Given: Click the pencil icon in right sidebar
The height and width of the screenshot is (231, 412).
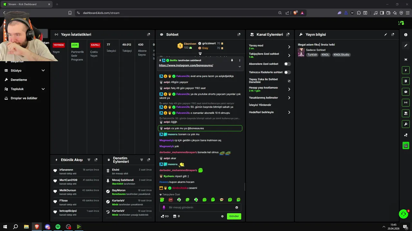Looking at the screenshot, I should click(x=406, y=46).
